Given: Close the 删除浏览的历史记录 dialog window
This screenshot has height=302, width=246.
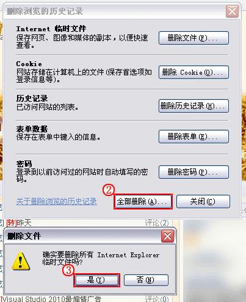Looking at the screenshot, I should click(x=232, y=11).
